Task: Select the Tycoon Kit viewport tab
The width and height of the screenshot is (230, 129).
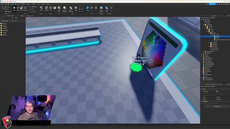Action: coord(31,16)
